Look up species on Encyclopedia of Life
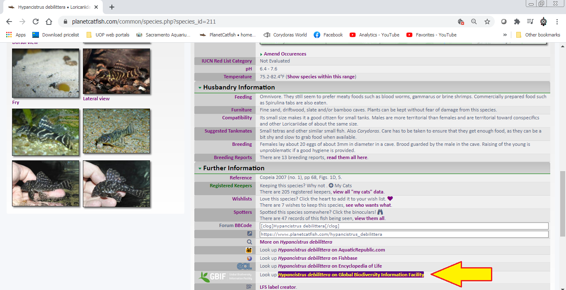The image size is (566, 290). point(330,266)
